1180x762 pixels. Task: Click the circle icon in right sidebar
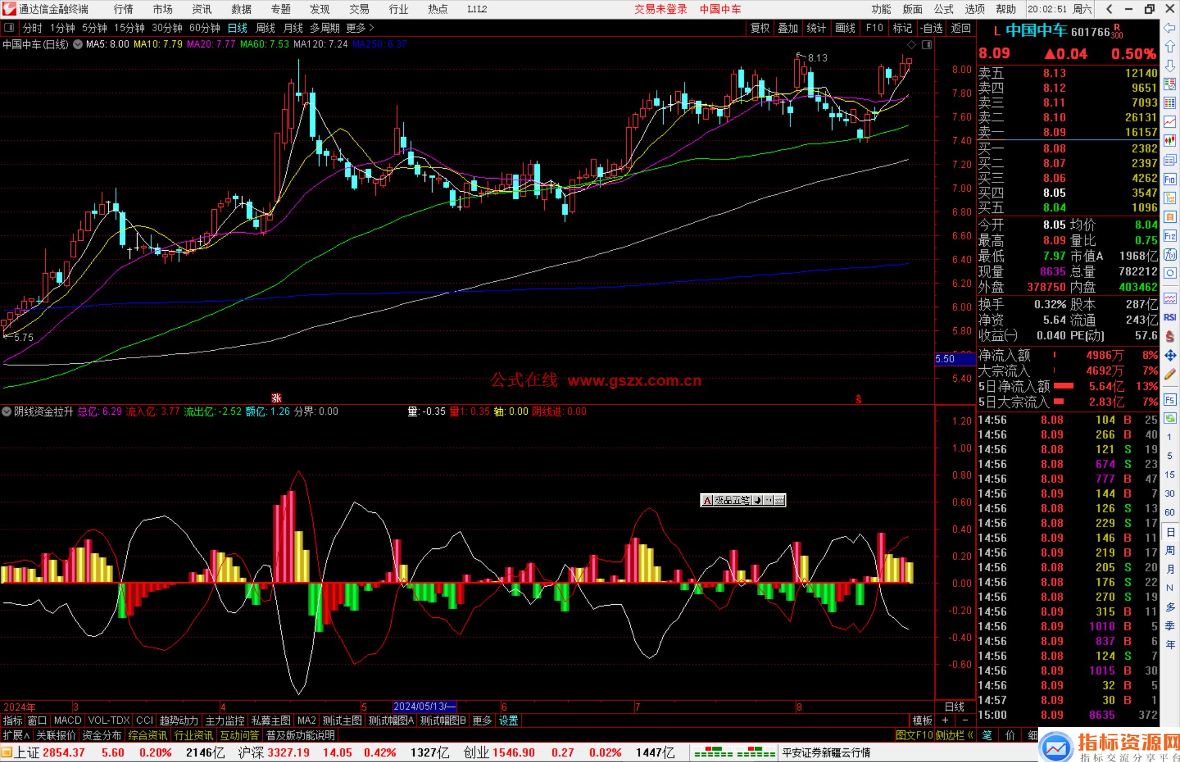click(1170, 273)
